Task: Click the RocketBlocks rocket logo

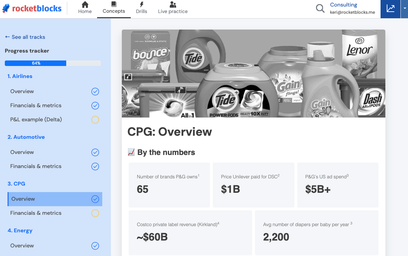Action: [x=6, y=8]
